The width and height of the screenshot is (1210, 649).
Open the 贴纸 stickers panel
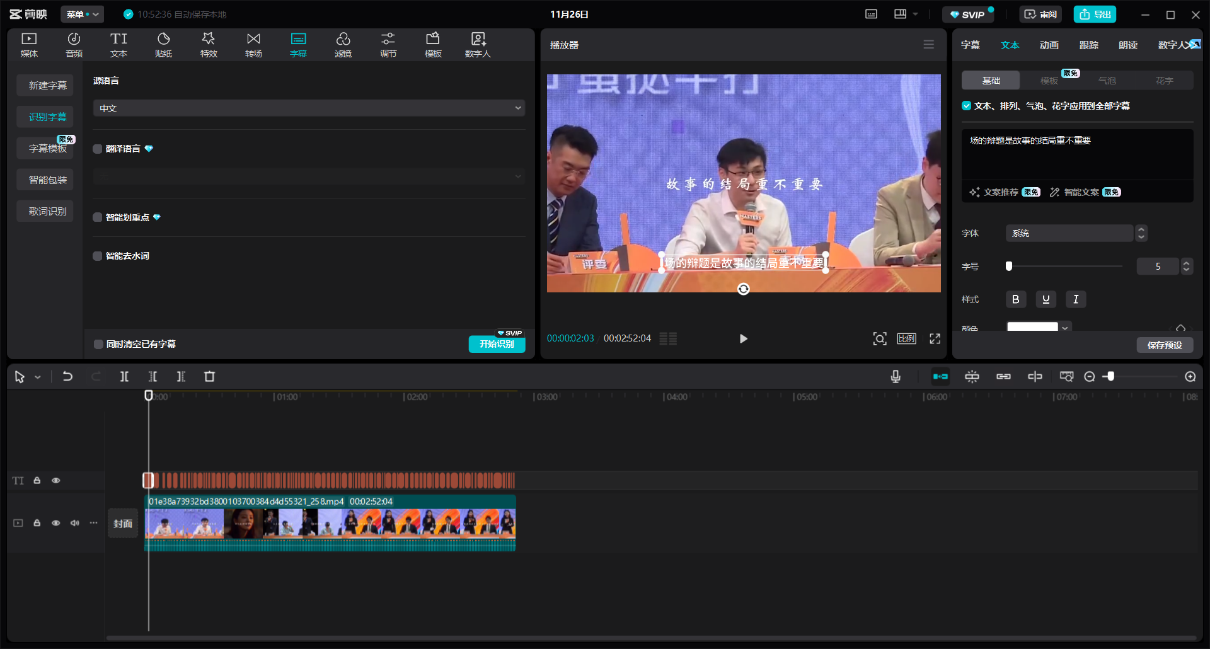tap(163, 45)
